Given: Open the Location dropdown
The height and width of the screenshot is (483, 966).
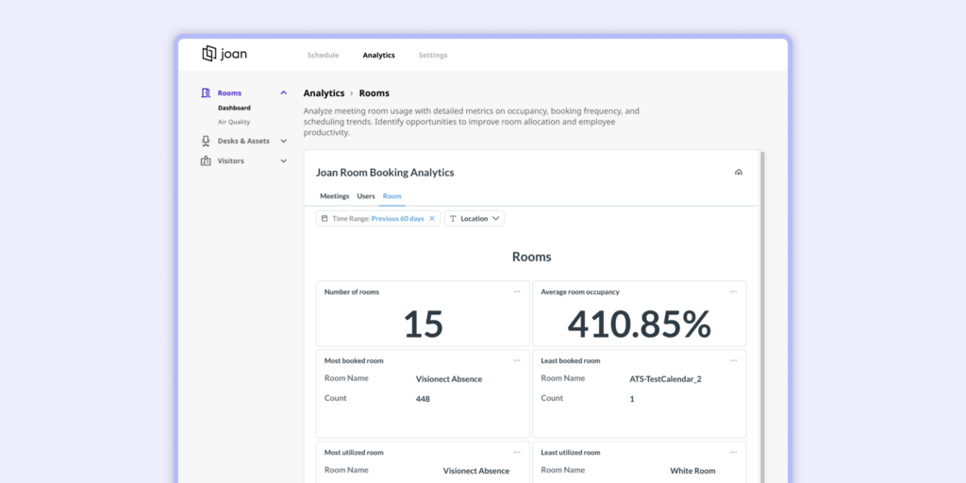Looking at the screenshot, I should click(475, 219).
